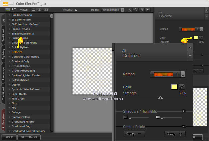The width and height of the screenshot is (209, 141).
Task: Open the small Method dropdown in background panel
Action: click(x=201, y=29)
